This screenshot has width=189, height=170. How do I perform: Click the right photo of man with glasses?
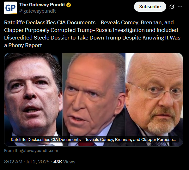[x=154, y=100]
